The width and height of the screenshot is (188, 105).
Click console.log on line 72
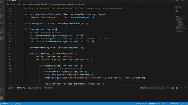click(x=51, y=78)
